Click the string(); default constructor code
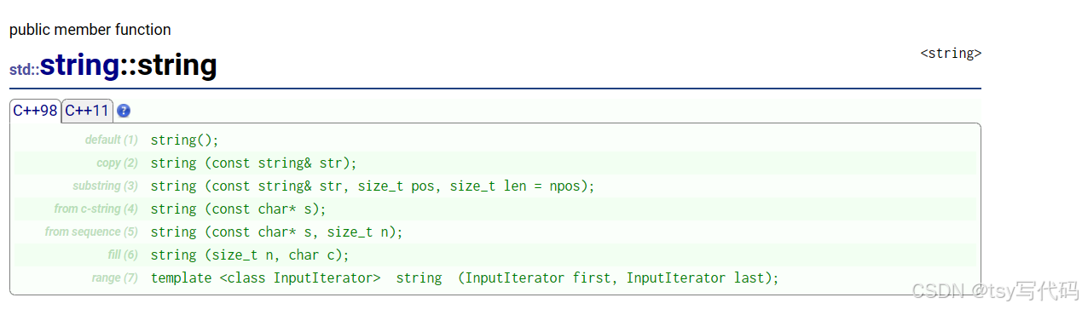Viewport: 1082px width, 309px height. coord(184,140)
